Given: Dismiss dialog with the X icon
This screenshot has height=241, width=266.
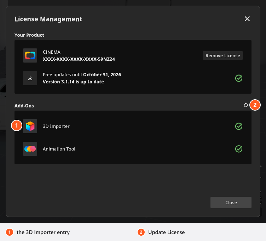Looking at the screenshot, I should 247,19.
